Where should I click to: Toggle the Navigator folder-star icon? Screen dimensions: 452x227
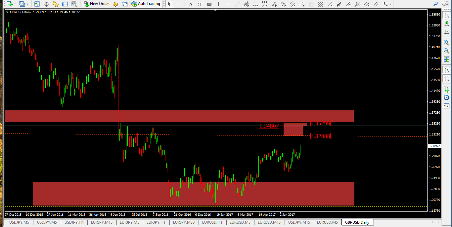pyautogui.click(x=56, y=4)
